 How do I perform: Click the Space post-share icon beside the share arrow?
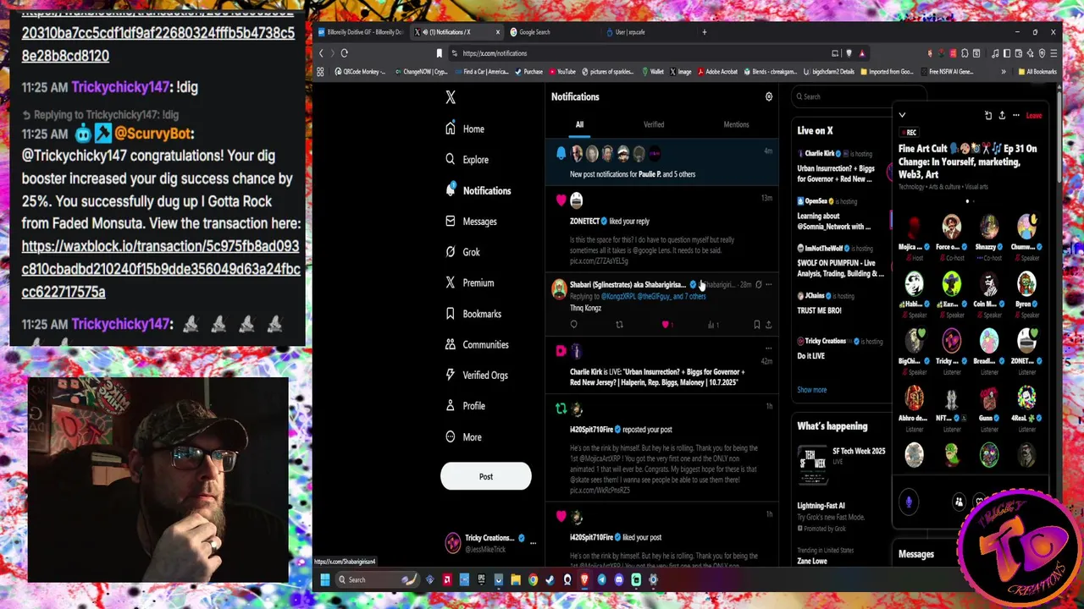click(987, 115)
